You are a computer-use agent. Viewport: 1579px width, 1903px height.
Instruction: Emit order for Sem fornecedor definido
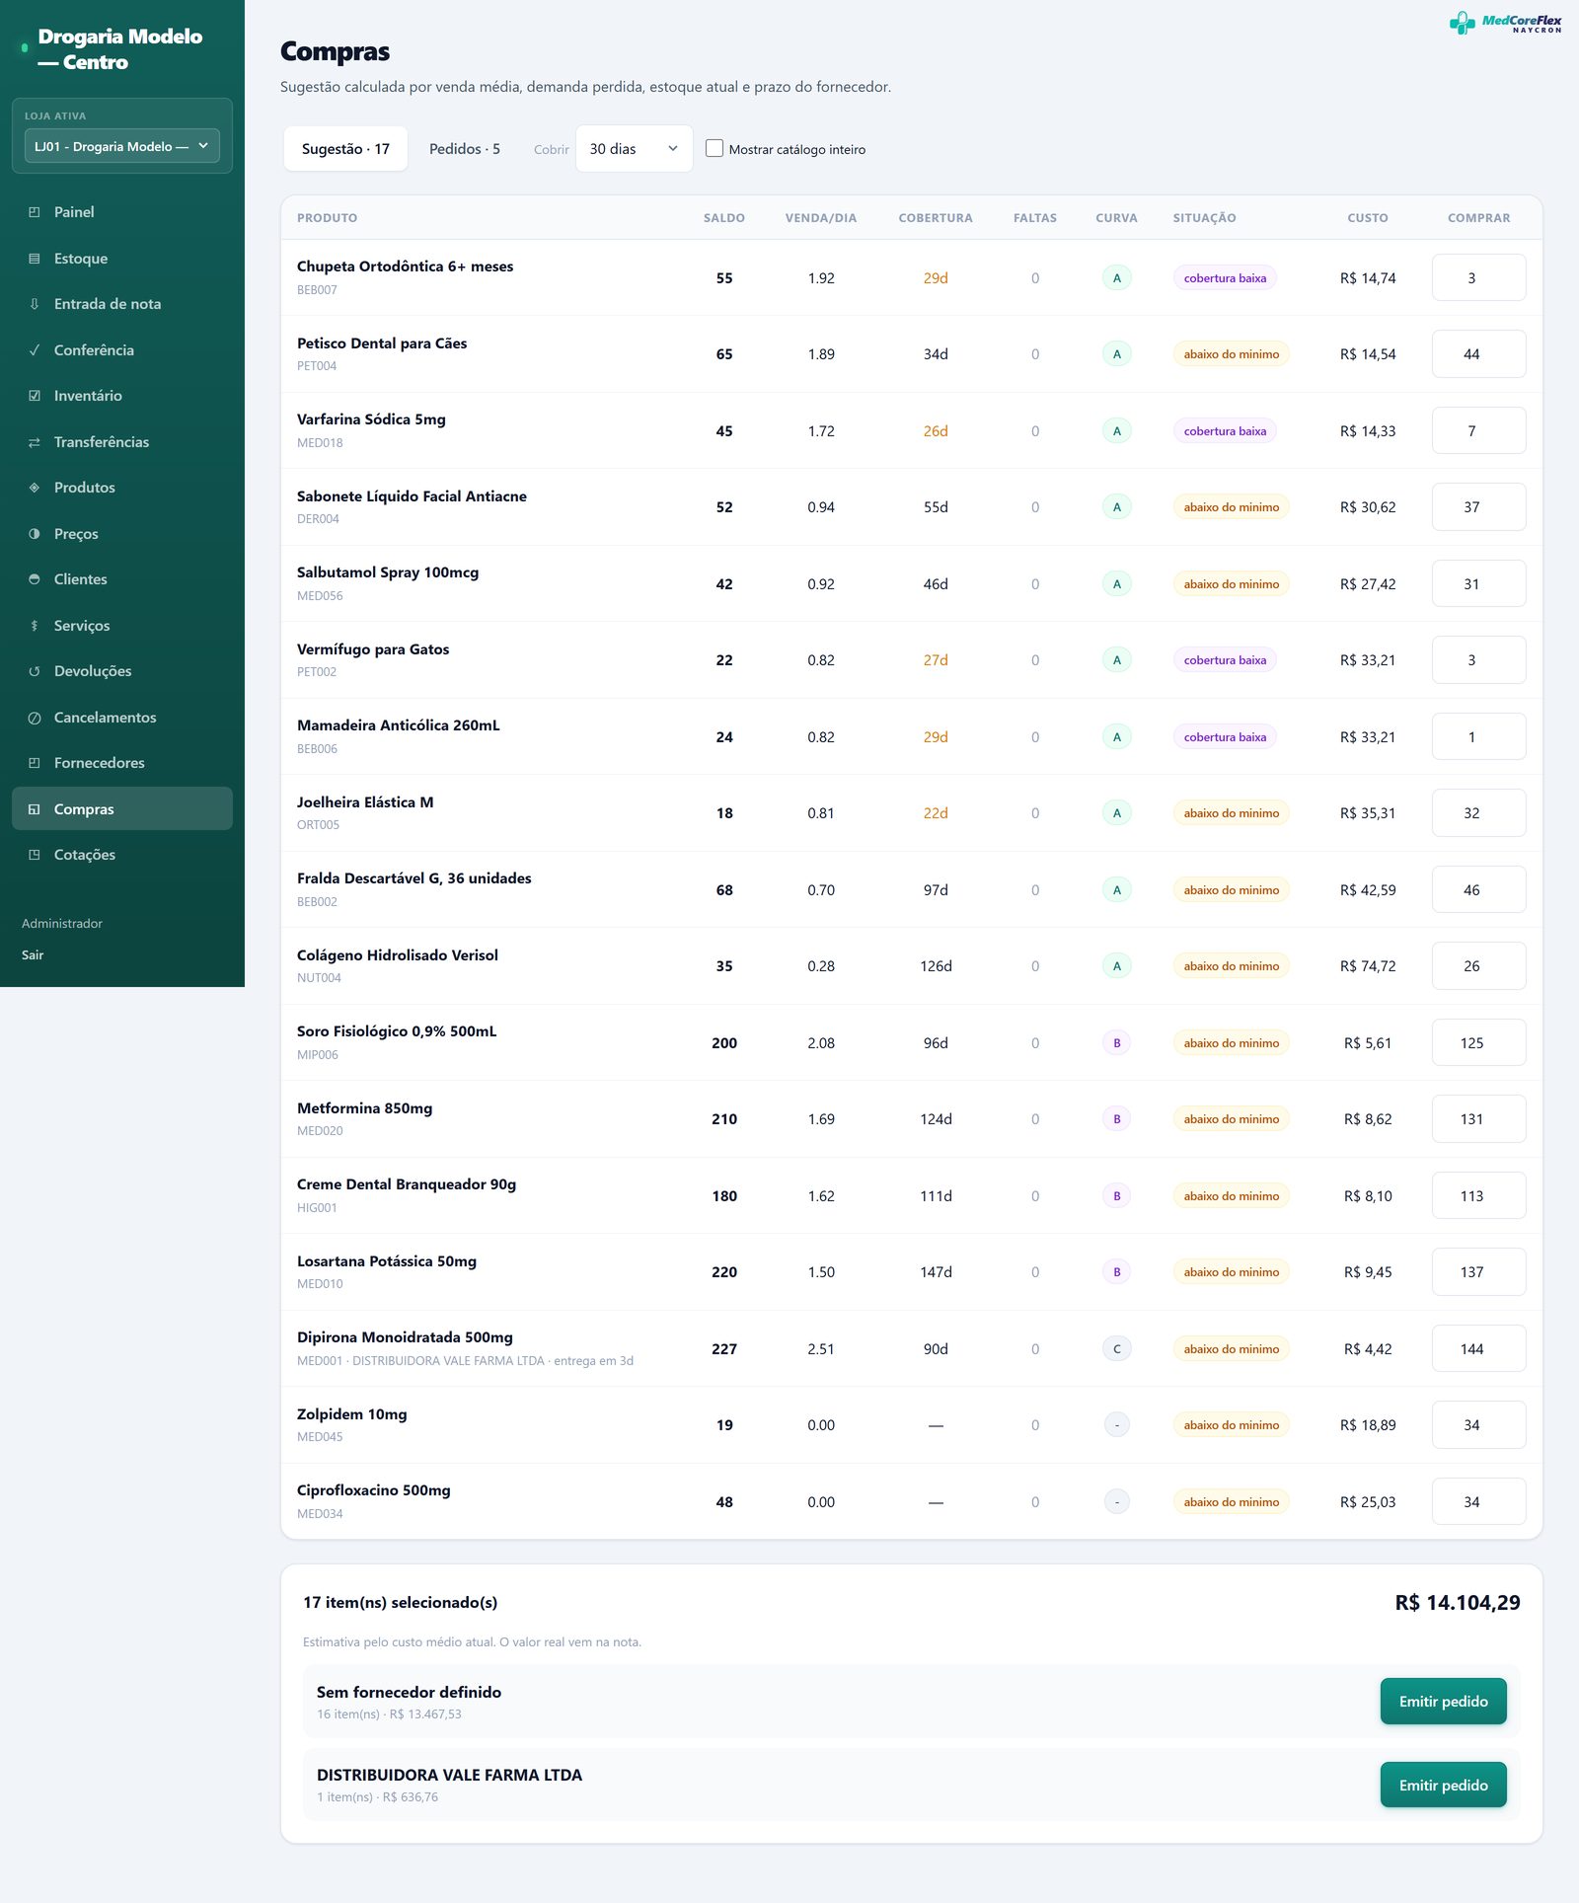click(1443, 1702)
